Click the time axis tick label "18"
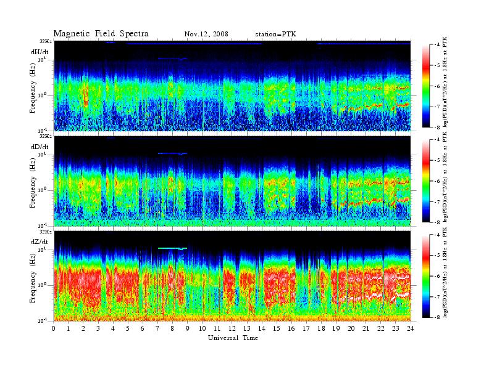The height and width of the screenshot is (377, 489). 321,328
